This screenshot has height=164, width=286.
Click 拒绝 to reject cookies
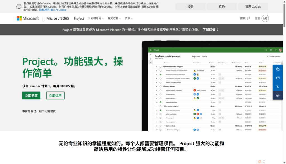pos(221,7)
